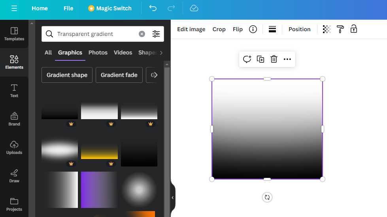Open Magic Switch
Image resolution: width=387 pixels, height=217 pixels.
pyautogui.click(x=110, y=8)
